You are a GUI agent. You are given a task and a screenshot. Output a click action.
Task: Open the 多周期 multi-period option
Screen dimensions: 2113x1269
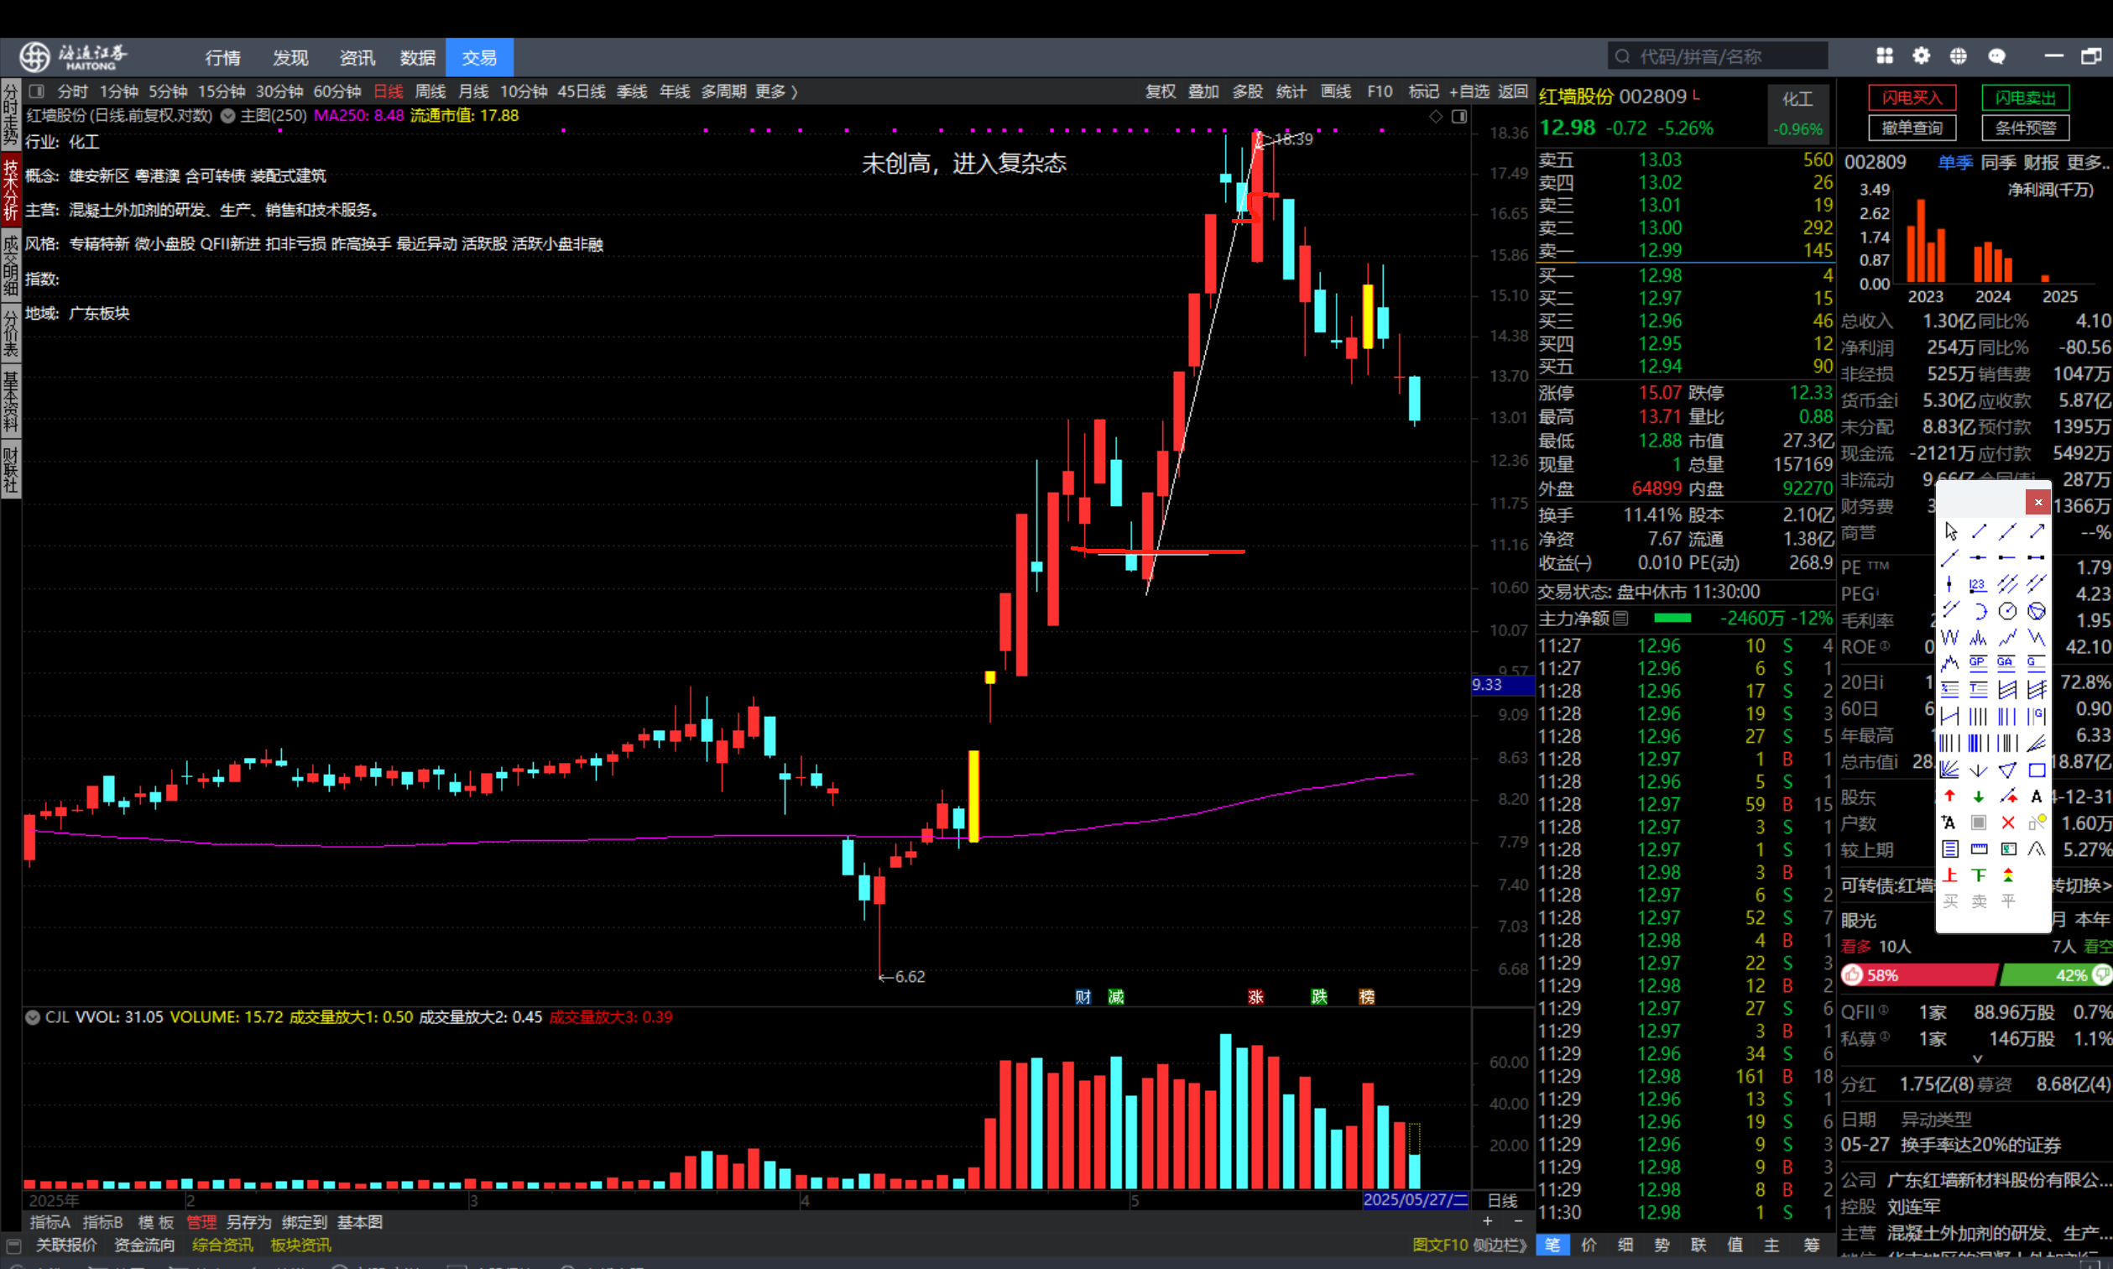pos(723,91)
